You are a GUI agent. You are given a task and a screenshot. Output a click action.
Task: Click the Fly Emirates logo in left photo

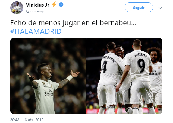point(49,93)
